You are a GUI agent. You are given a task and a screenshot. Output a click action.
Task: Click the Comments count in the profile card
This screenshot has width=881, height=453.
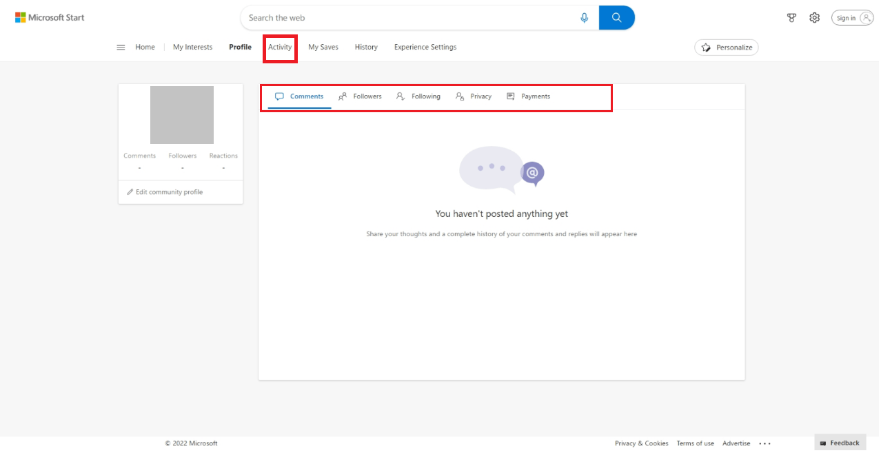[140, 161]
